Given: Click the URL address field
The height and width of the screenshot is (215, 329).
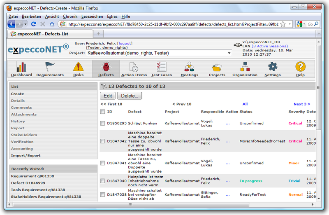Looking at the screenshot, I should tap(173, 24).
